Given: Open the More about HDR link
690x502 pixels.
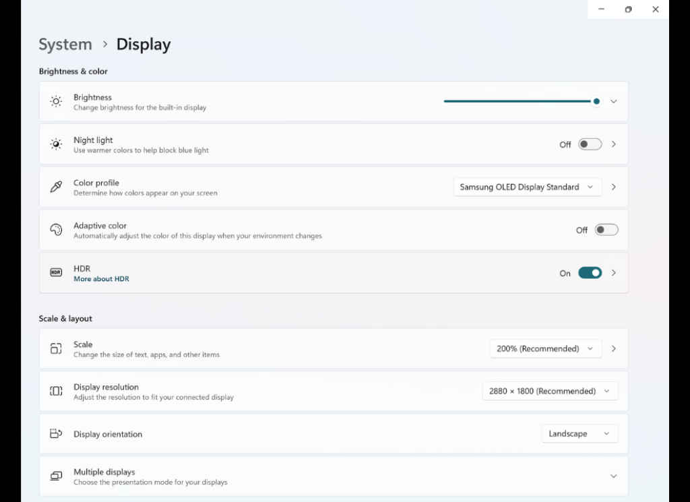Looking at the screenshot, I should (x=101, y=278).
